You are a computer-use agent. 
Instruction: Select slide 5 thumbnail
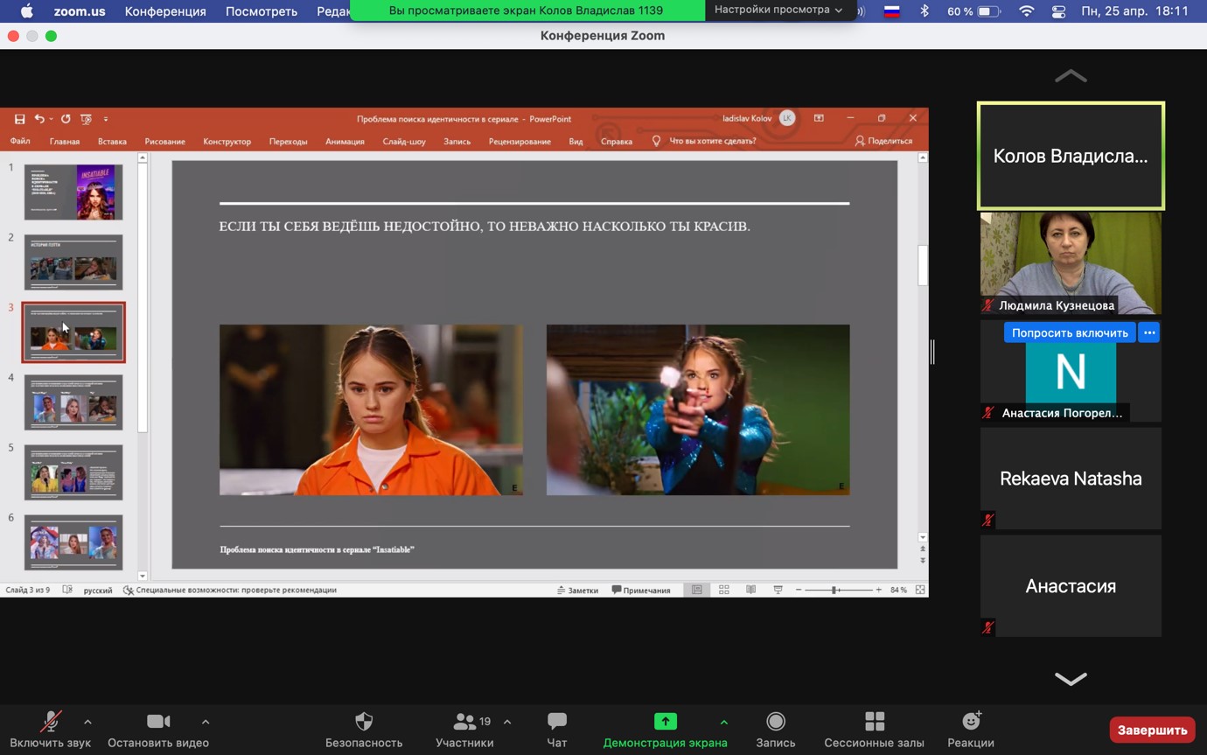coord(73,472)
